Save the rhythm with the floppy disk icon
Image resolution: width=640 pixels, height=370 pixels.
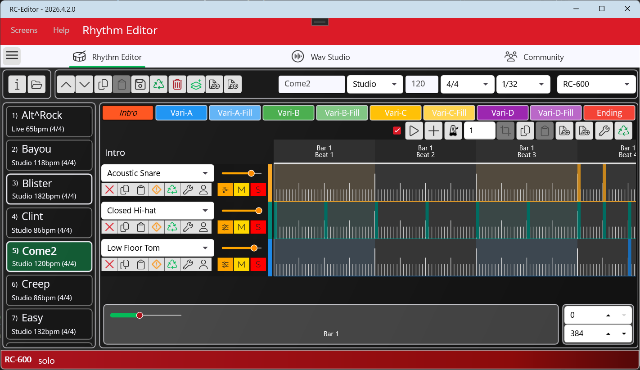click(140, 84)
